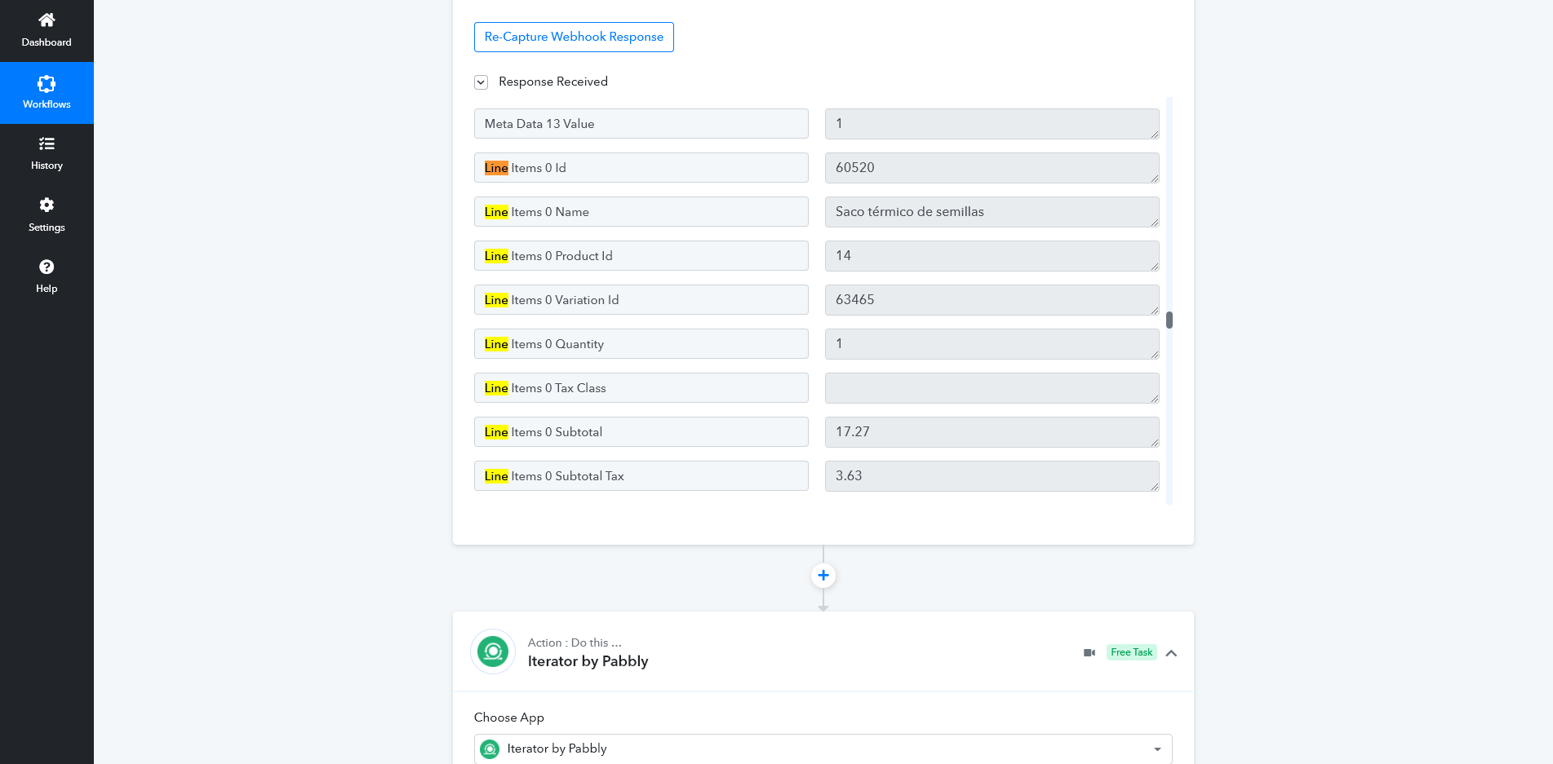This screenshot has height=764, width=1553.
Task: Collapse the Iterator by Pabbly action step
Action: pos(1171,652)
